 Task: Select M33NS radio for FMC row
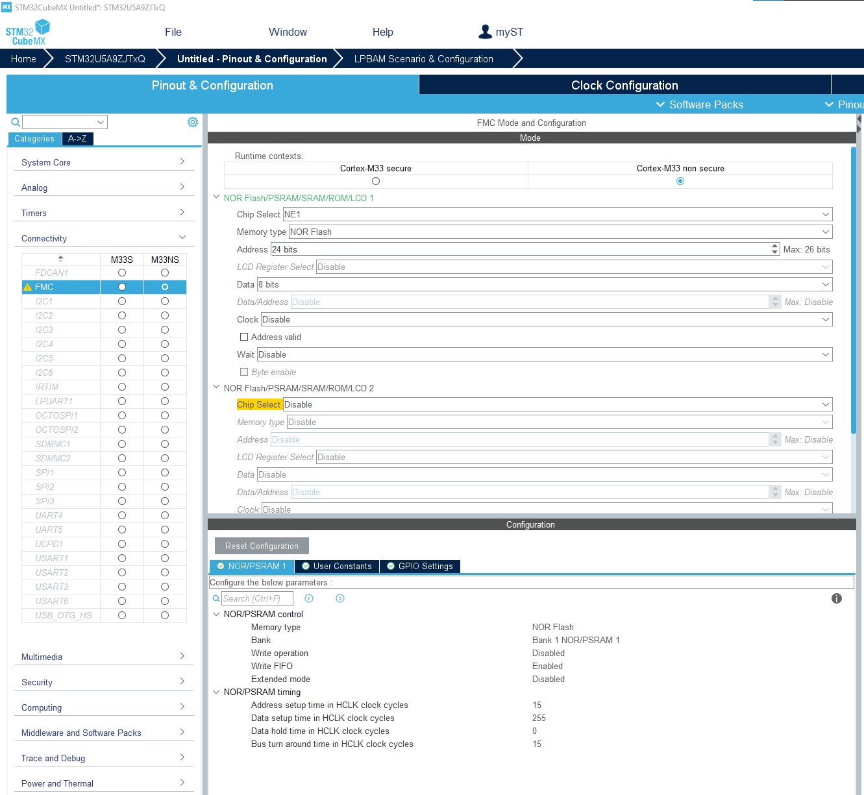(x=165, y=287)
